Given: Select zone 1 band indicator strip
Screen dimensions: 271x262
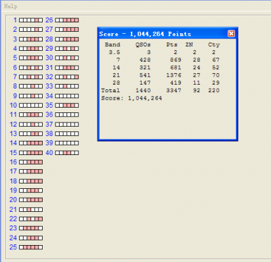Looking at the screenshot, I should pos(30,20).
